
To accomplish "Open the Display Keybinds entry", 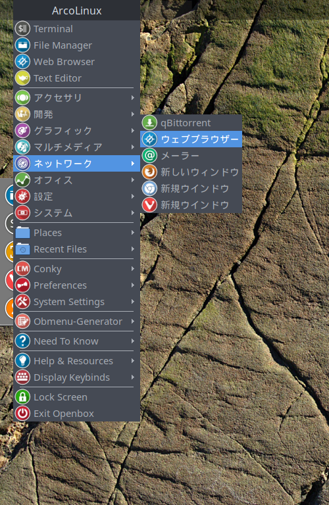I will 77,377.
